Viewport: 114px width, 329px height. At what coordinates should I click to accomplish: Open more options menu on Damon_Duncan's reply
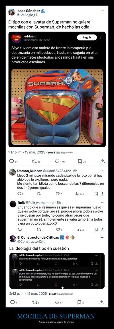point(103,171)
